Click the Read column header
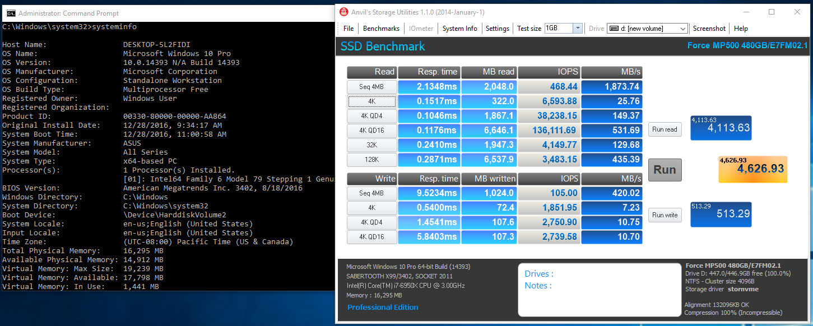This screenshot has height=326, width=813. pos(372,72)
